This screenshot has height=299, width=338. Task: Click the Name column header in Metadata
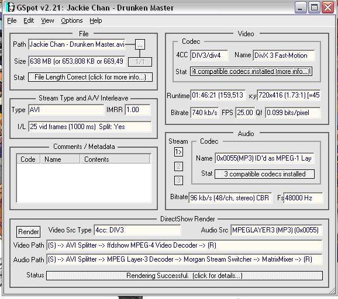(x=60, y=159)
